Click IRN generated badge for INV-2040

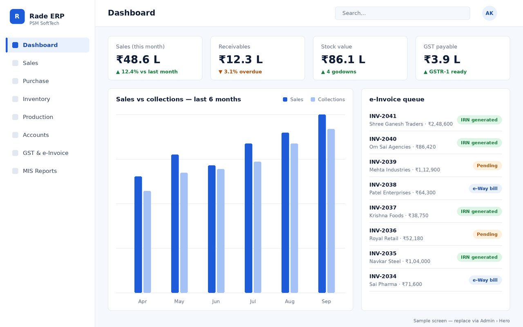tap(479, 143)
